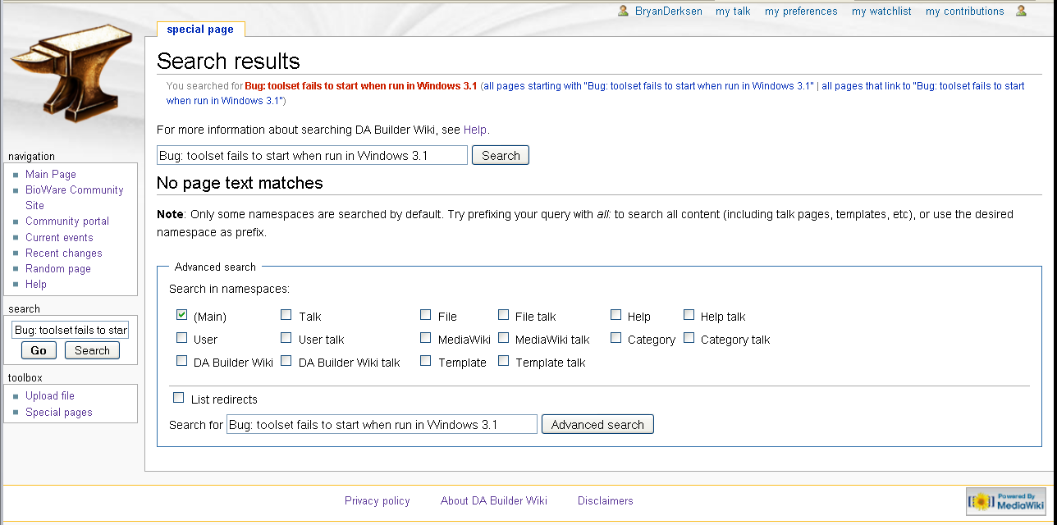Open Recent changes in navigation
This screenshot has height=525, width=1057.
point(63,253)
